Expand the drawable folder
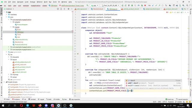Viewport: 192px width, 108px height. click(x=9, y=57)
